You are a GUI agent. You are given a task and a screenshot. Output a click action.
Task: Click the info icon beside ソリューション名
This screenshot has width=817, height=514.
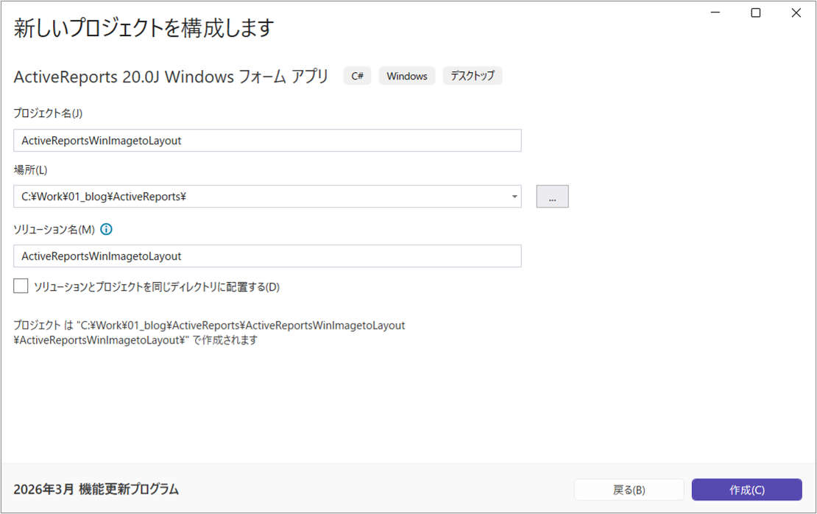106,229
